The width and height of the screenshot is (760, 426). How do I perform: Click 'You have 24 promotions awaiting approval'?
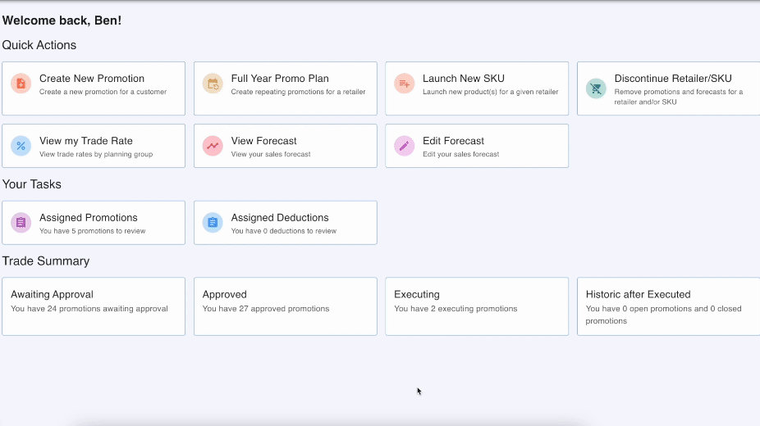(x=89, y=309)
